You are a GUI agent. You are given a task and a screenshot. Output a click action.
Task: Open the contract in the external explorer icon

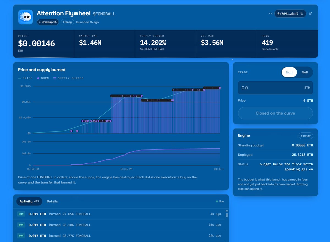(310, 13)
